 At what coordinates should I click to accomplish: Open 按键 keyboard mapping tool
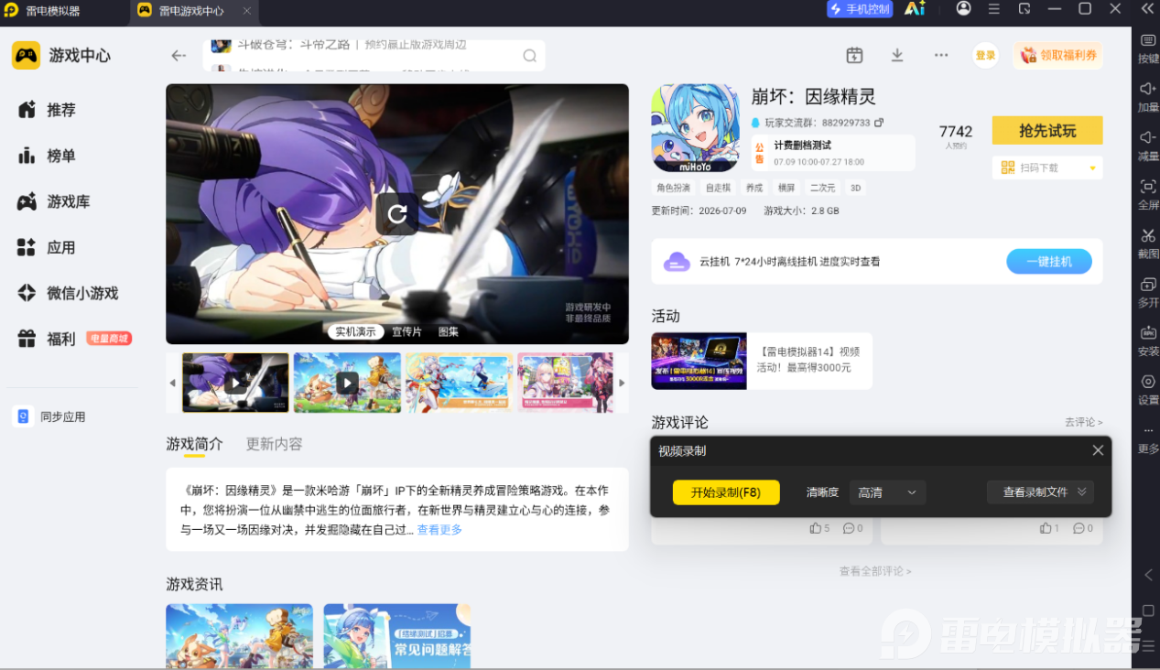point(1148,48)
